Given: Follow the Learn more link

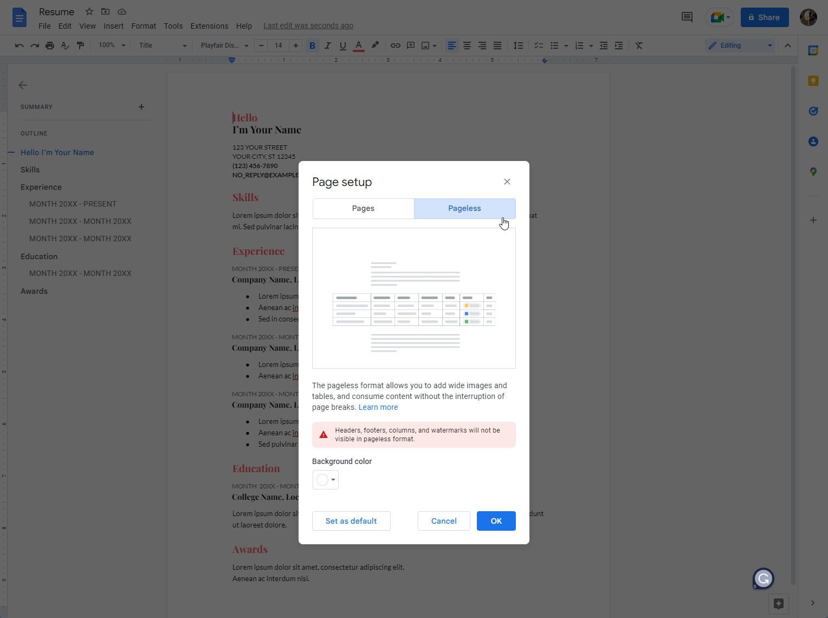Looking at the screenshot, I should click(x=378, y=407).
